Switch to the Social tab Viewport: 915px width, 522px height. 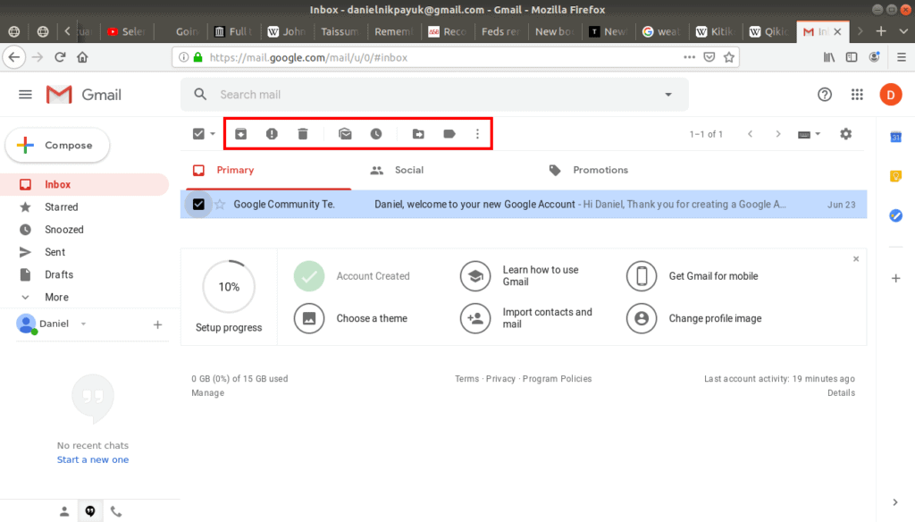(409, 170)
